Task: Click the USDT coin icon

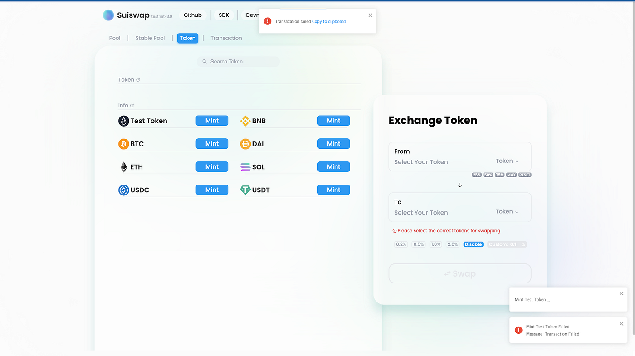Action: tap(245, 190)
